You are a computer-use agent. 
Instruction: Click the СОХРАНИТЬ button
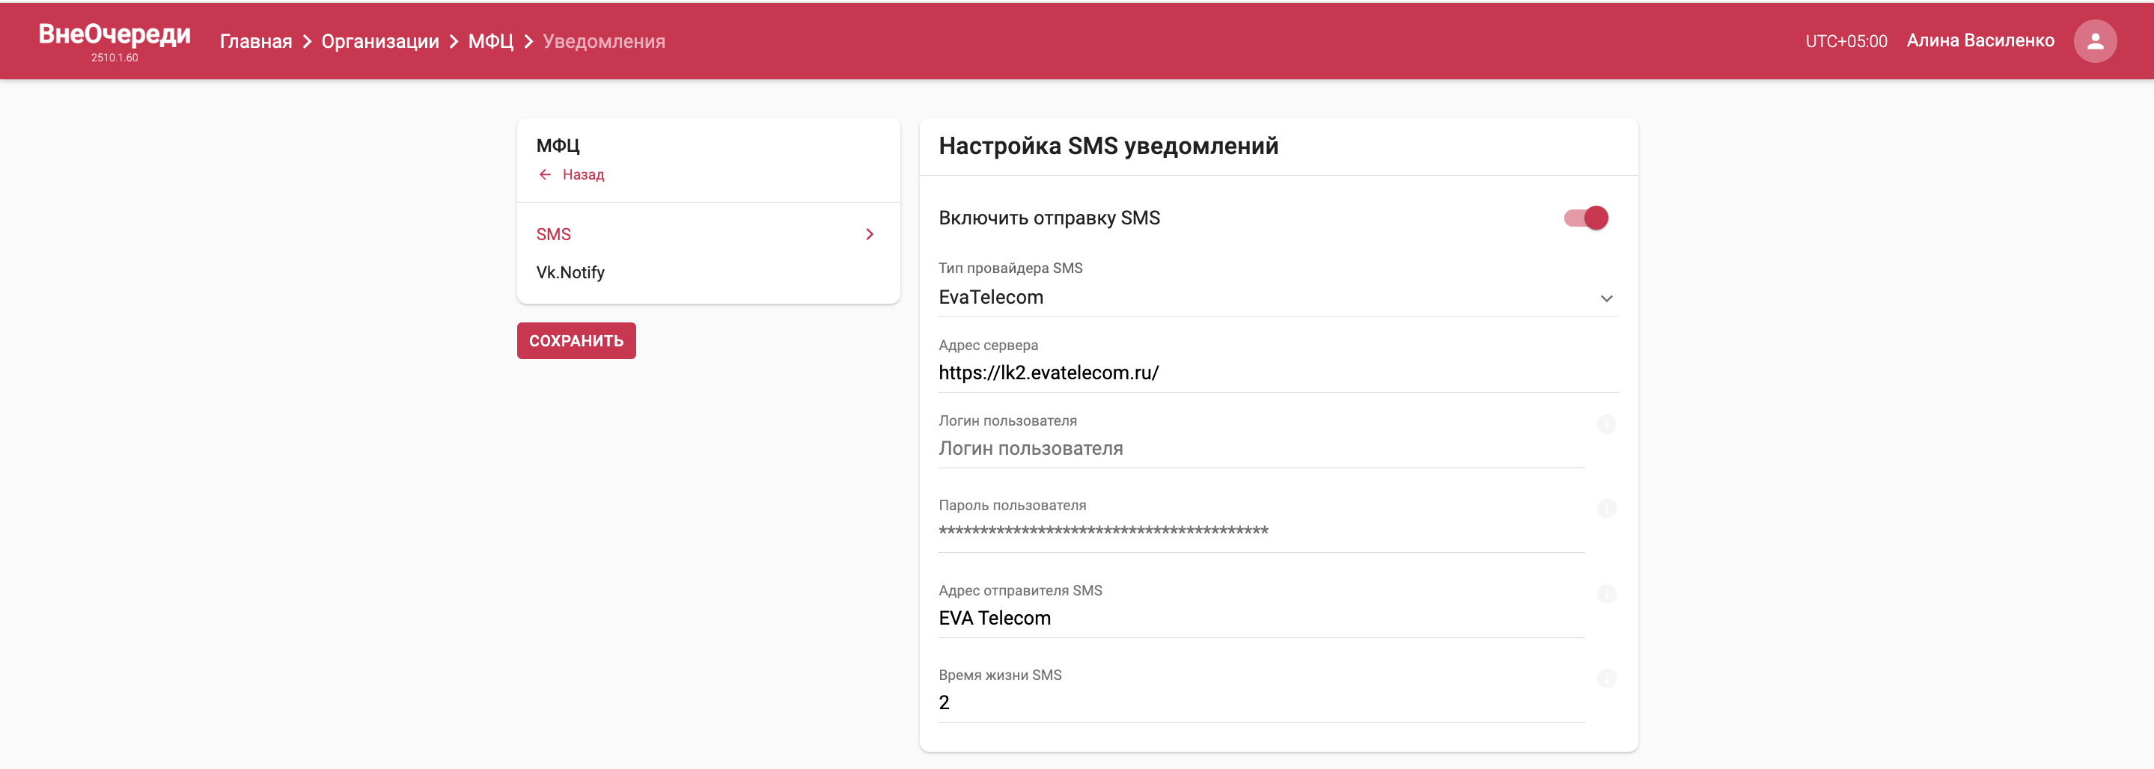click(576, 341)
